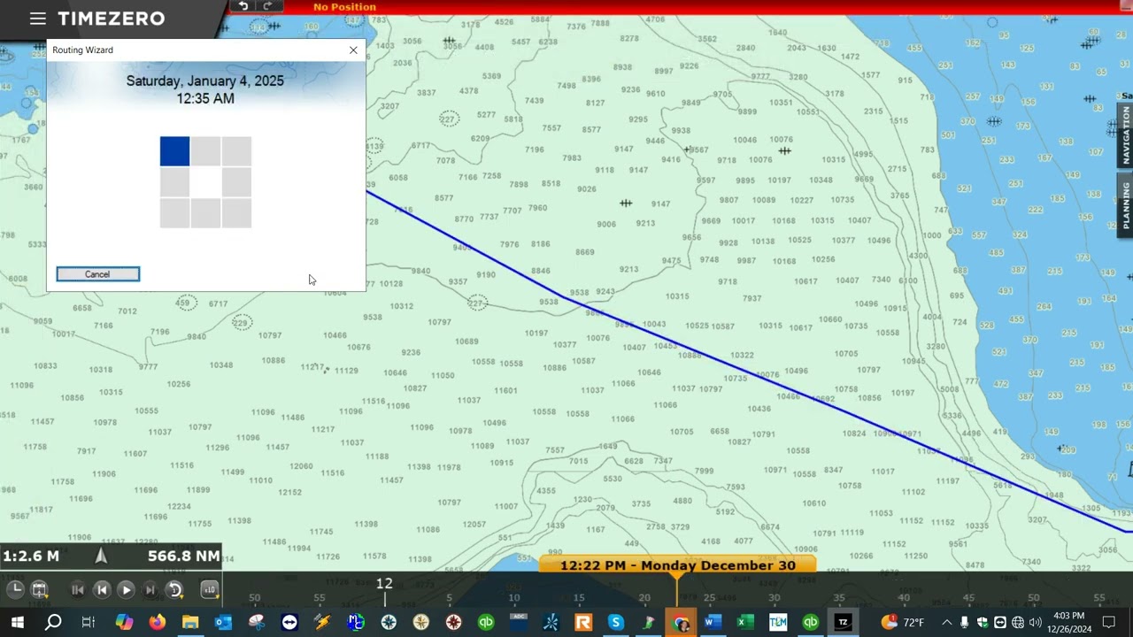Open TeamViewer from the taskbar
The width and height of the screenshot is (1133, 637).
289,623
